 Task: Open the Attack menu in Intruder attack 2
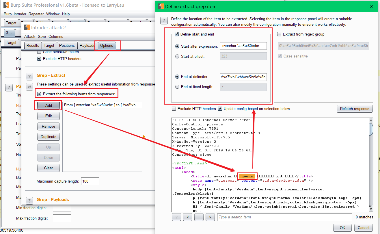click(x=29, y=36)
